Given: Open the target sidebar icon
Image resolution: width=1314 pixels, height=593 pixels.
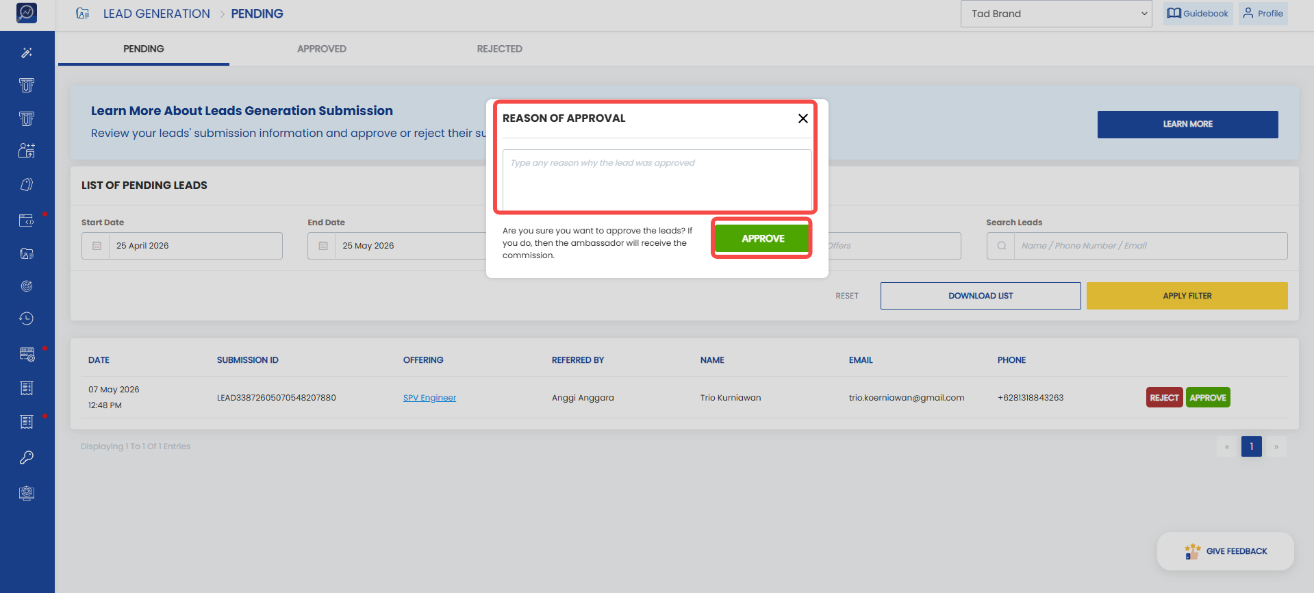Looking at the screenshot, I should click(27, 286).
